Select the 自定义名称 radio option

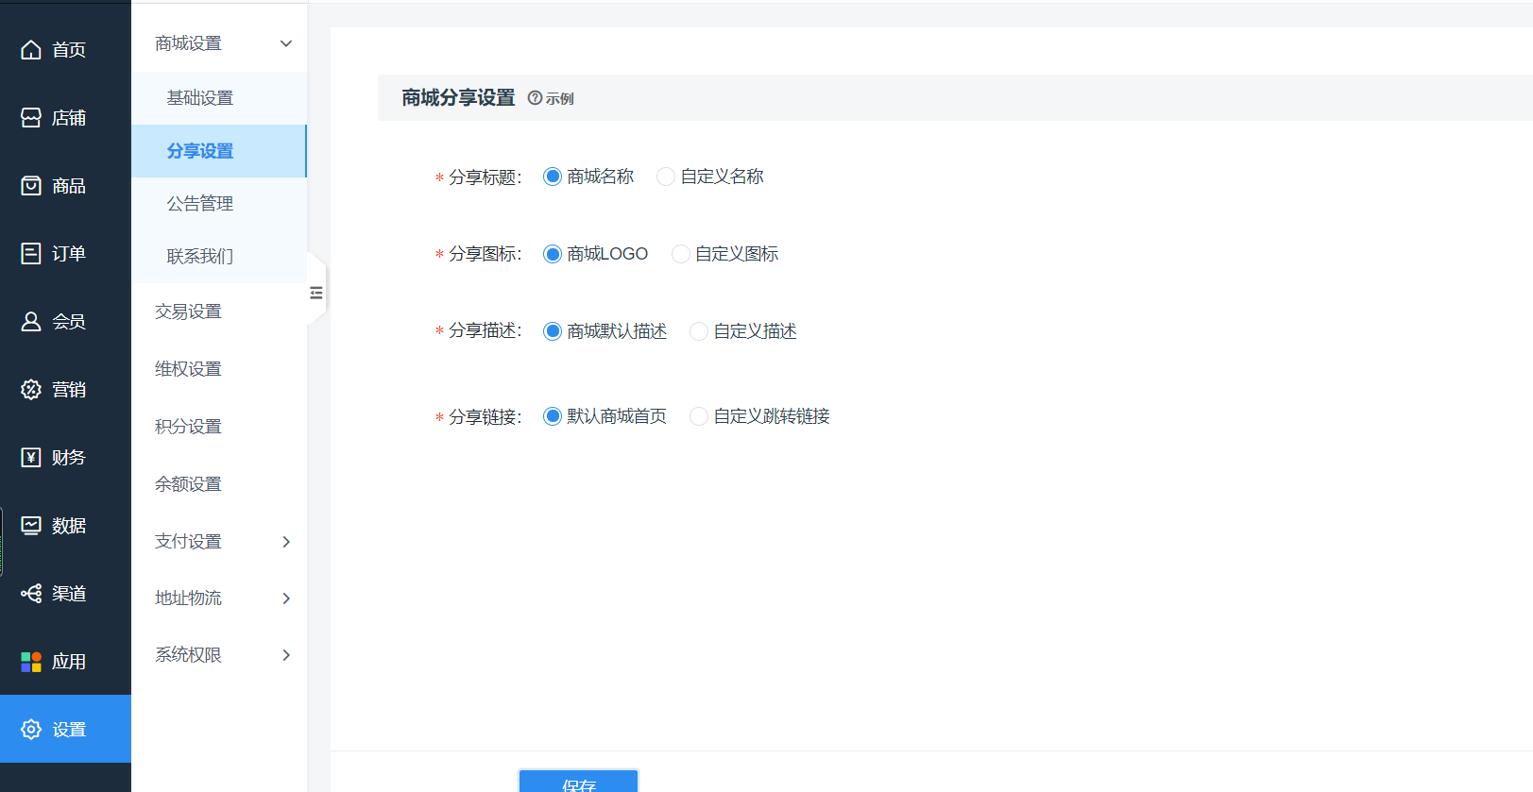pos(666,177)
